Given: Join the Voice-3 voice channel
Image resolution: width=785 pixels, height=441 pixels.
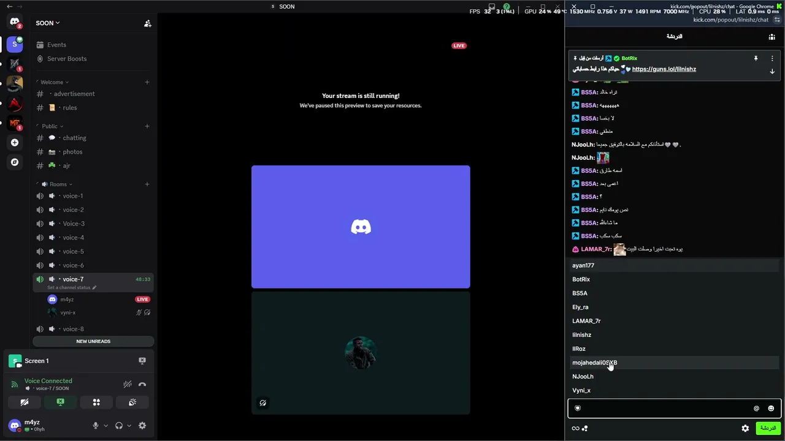Looking at the screenshot, I should [x=93, y=224].
